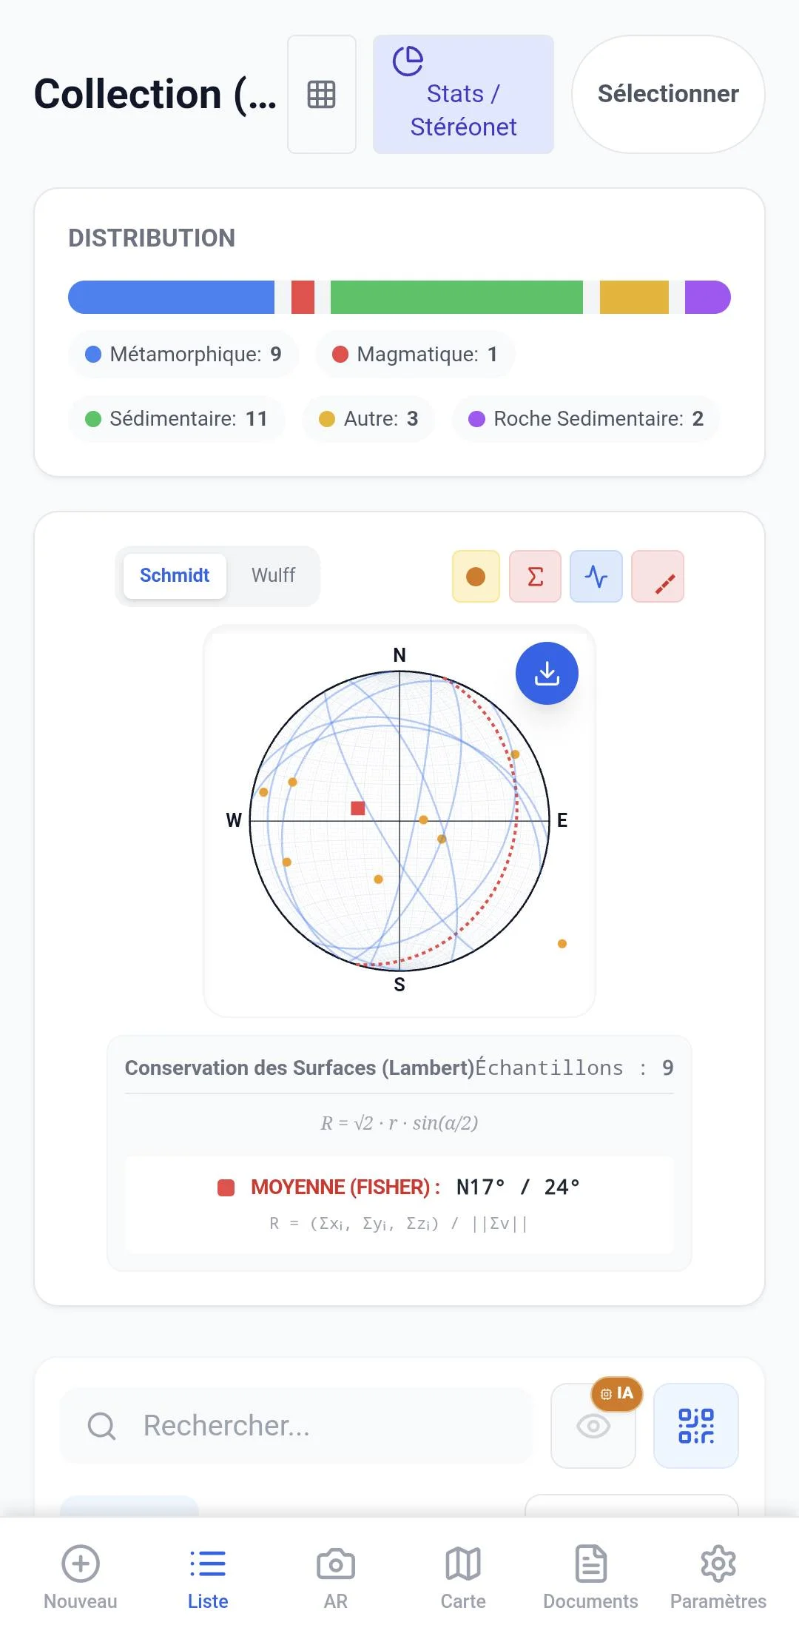799x1642 pixels.
Task: Switch to the Stats / Stéréonet tab
Action: [x=463, y=93]
